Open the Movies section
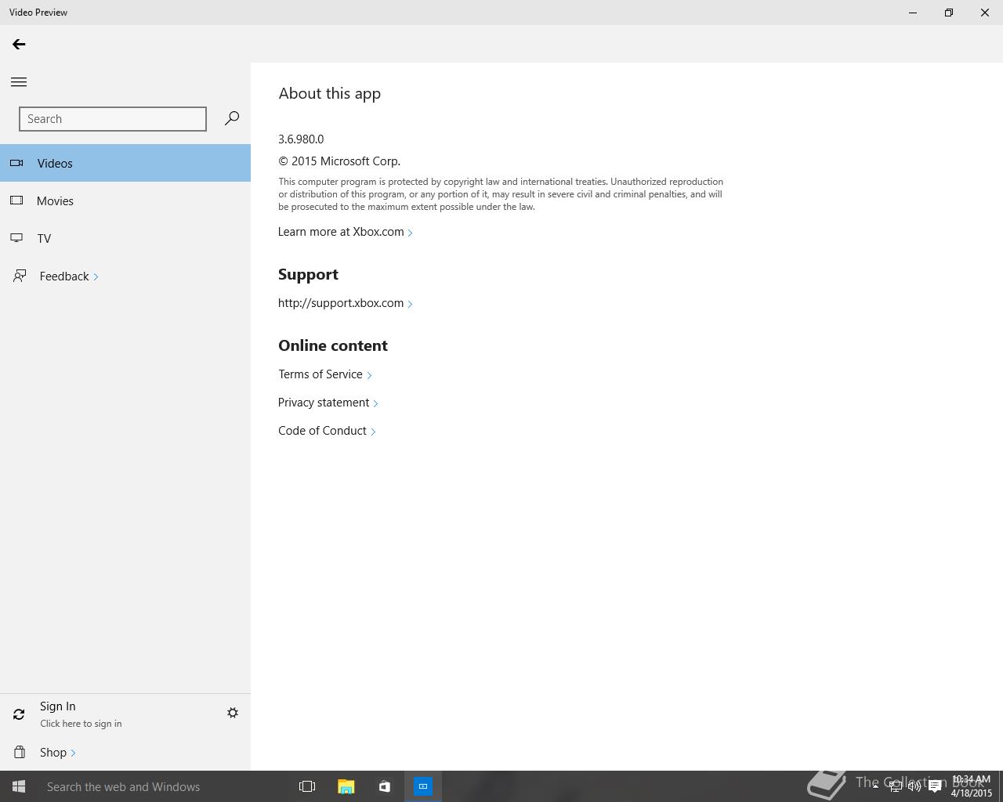 pos(125,200)
